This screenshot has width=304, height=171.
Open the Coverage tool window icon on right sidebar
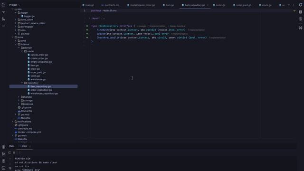(x=300, y=19)
